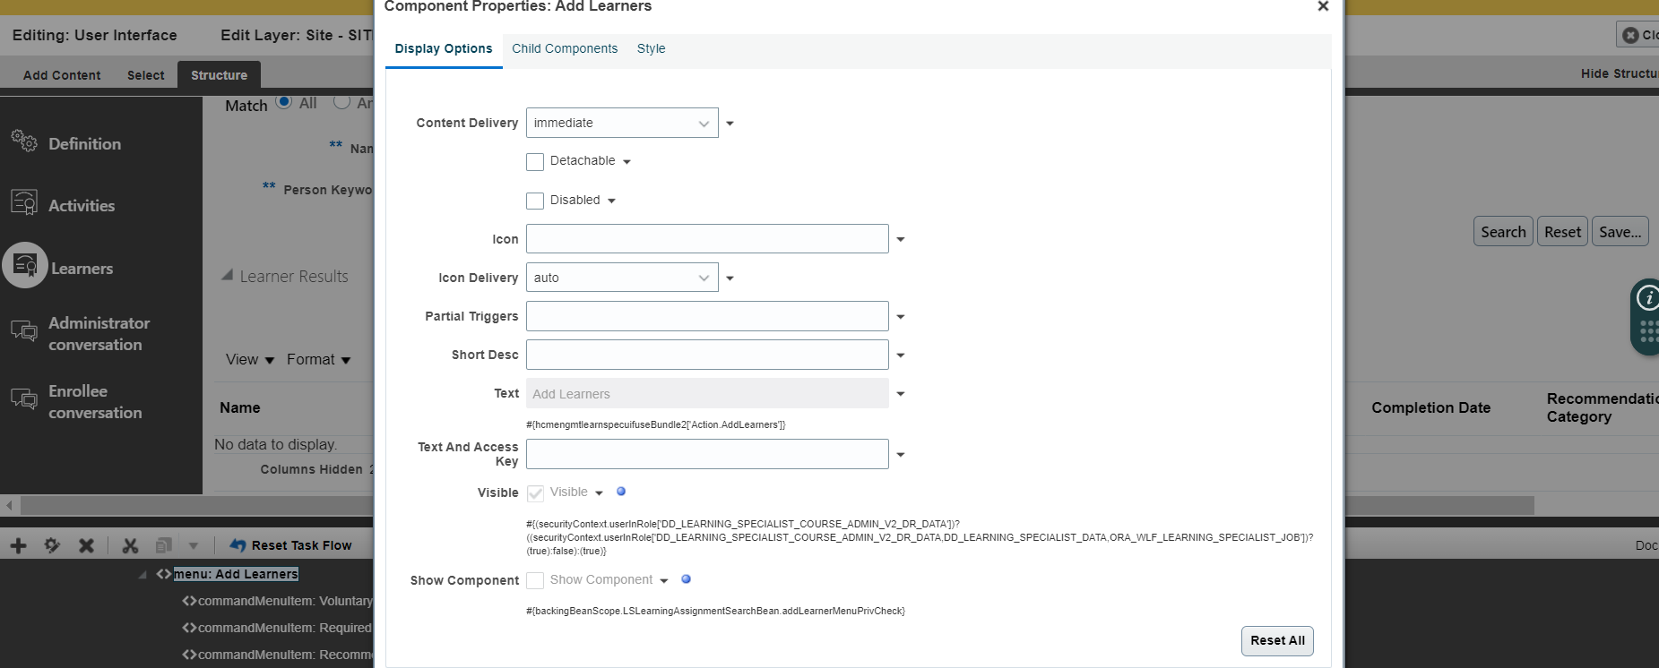
Task: Open the Activities certificate icon in sidebar
Action: (24, 202)
